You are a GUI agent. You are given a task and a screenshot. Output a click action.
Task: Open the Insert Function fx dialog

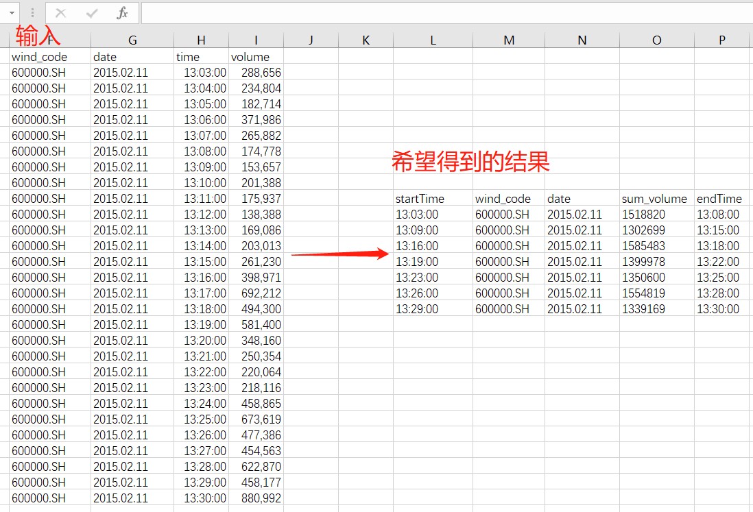point(122,13)
